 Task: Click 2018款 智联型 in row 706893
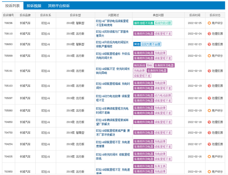(x=75, y=44)
